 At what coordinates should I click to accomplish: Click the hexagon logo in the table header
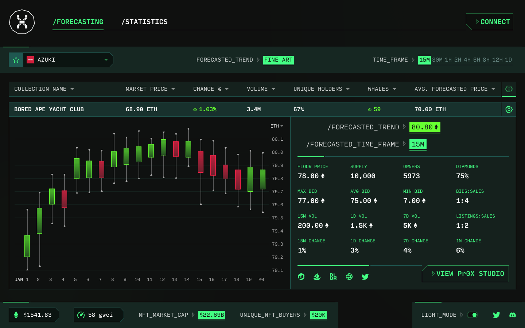click(509, 89)
